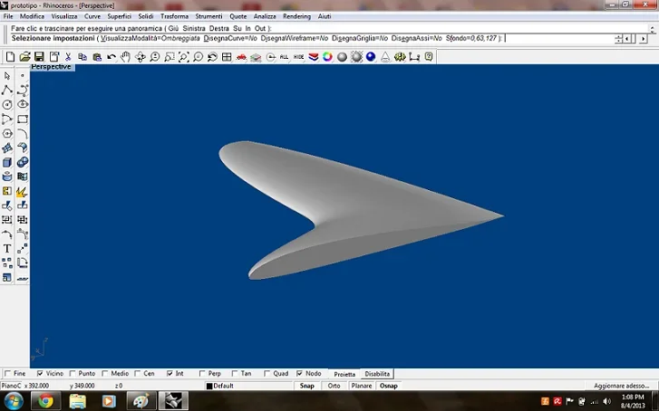This screenshot has height=411, width=659.
Task: Select the Rectangle tool
Action: coord(23,119)
